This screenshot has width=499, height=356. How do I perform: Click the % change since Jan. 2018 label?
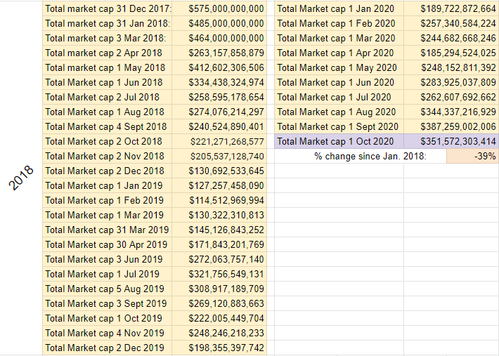point(370,156)
